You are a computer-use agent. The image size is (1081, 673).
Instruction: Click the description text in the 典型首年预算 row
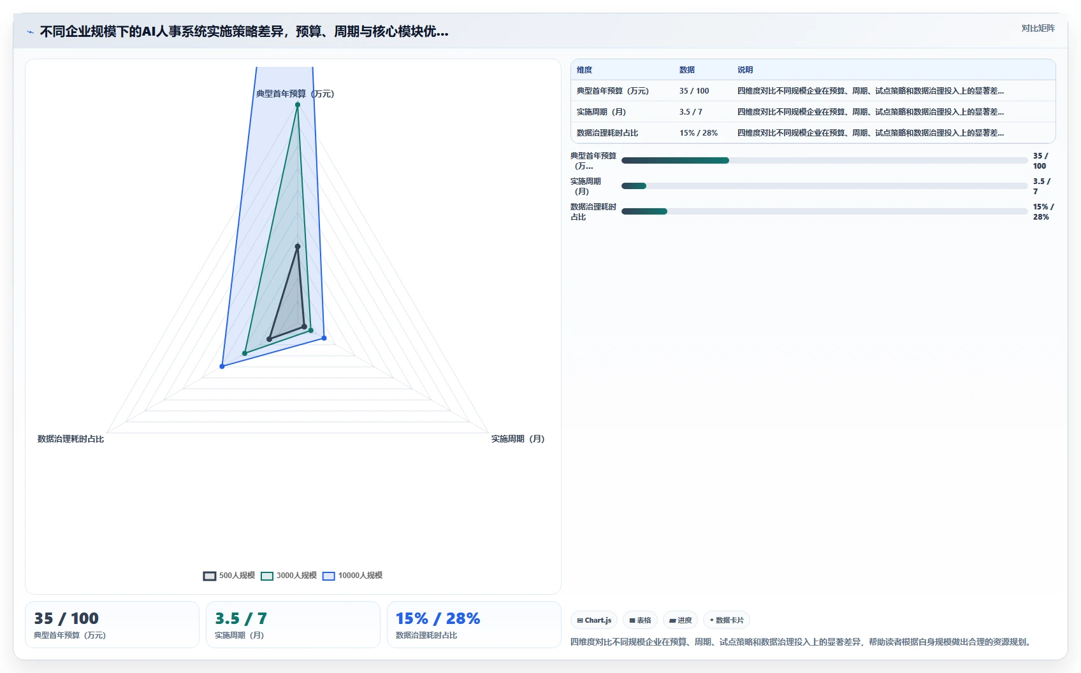coord(871,91)
